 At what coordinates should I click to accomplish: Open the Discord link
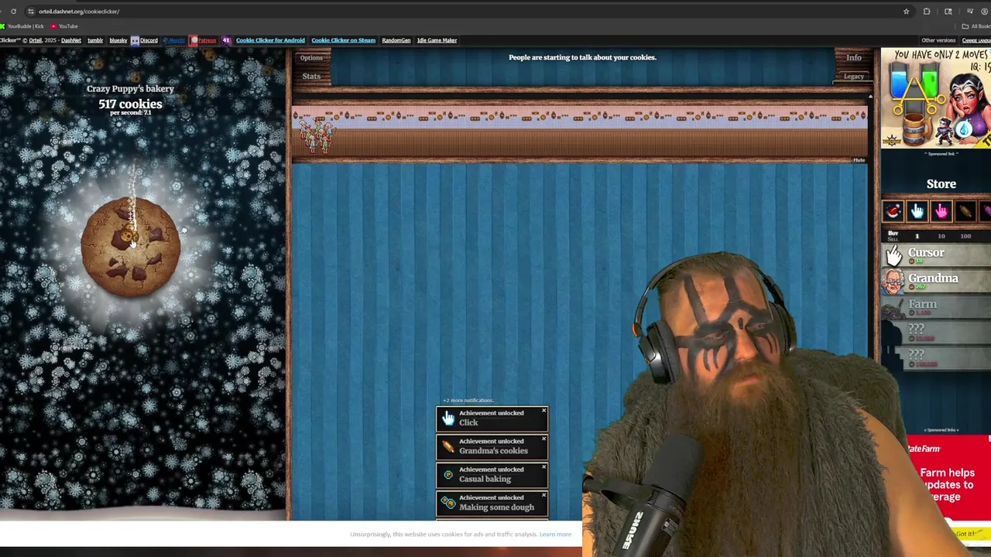[x=145, y=40]
